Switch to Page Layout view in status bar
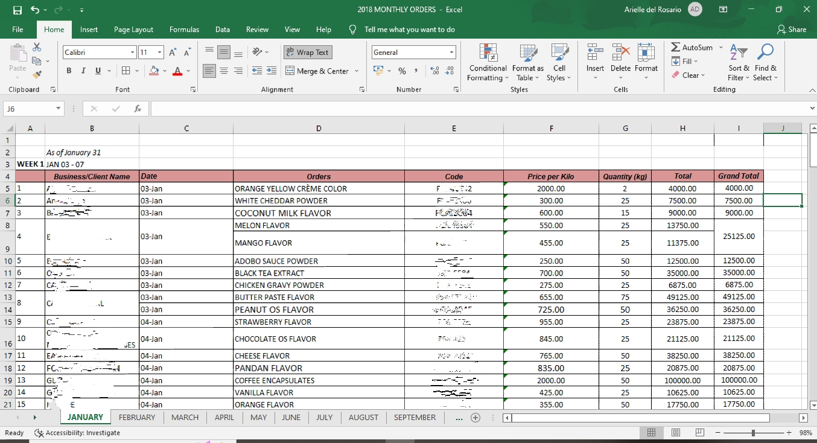The height and width of the screenshot is (443, 817). (676, 433)
